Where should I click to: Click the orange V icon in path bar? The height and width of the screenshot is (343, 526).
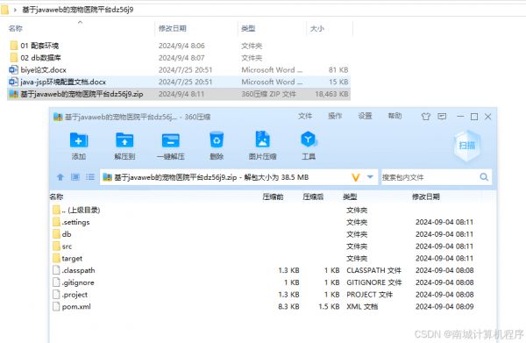[x=356, y=177]
